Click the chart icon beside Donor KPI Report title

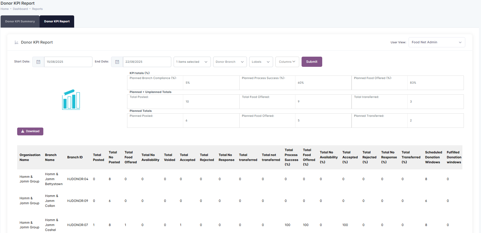click(17, 42)
